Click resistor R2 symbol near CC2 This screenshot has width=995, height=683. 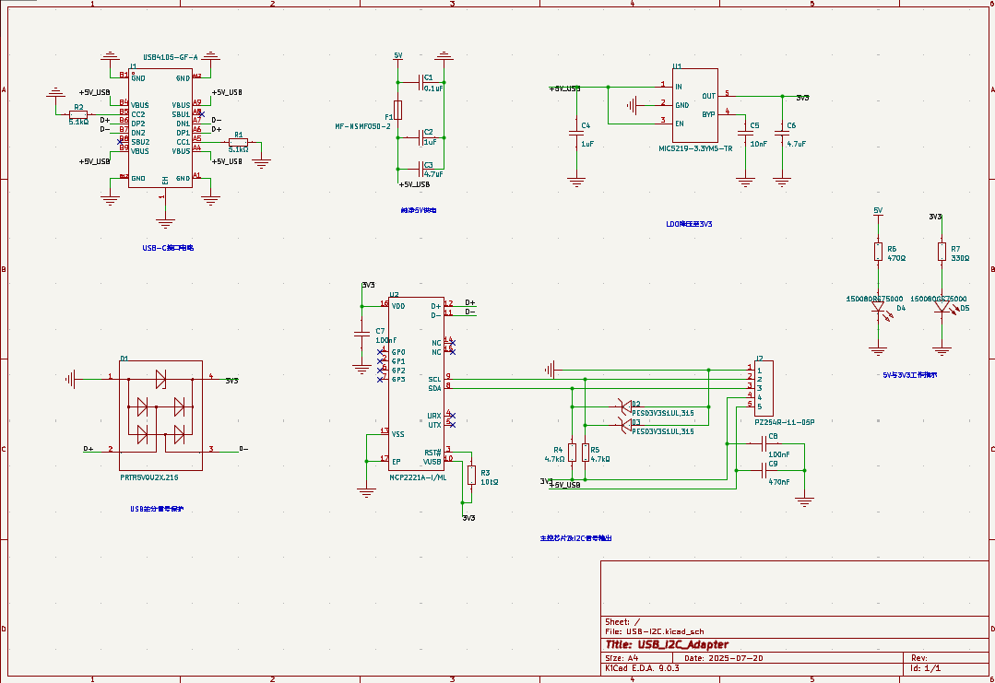point(78,115)
